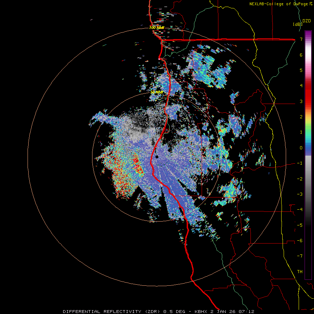Click the black radar site dot
The height and width of the screenshot is (314, 314).
coord(157,157)
